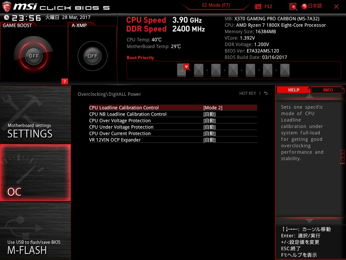This screenshot has height=260, width=346.
Task: Click the CPU Temp 40℃ reading
Action: [144, 40]
